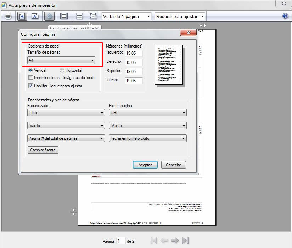Image resolution: width=292 pixels, height=248 pixels.
Task: Expand the Vista de 1 página dropdown
Action: coord(127,16)
